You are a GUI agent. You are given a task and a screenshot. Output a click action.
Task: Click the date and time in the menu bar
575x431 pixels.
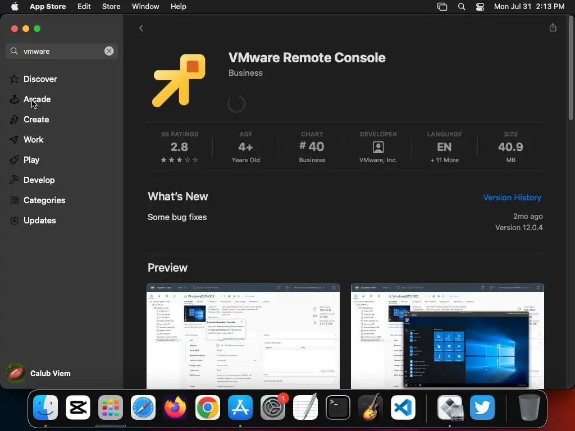pyautogui.click(x=529, y=7)
